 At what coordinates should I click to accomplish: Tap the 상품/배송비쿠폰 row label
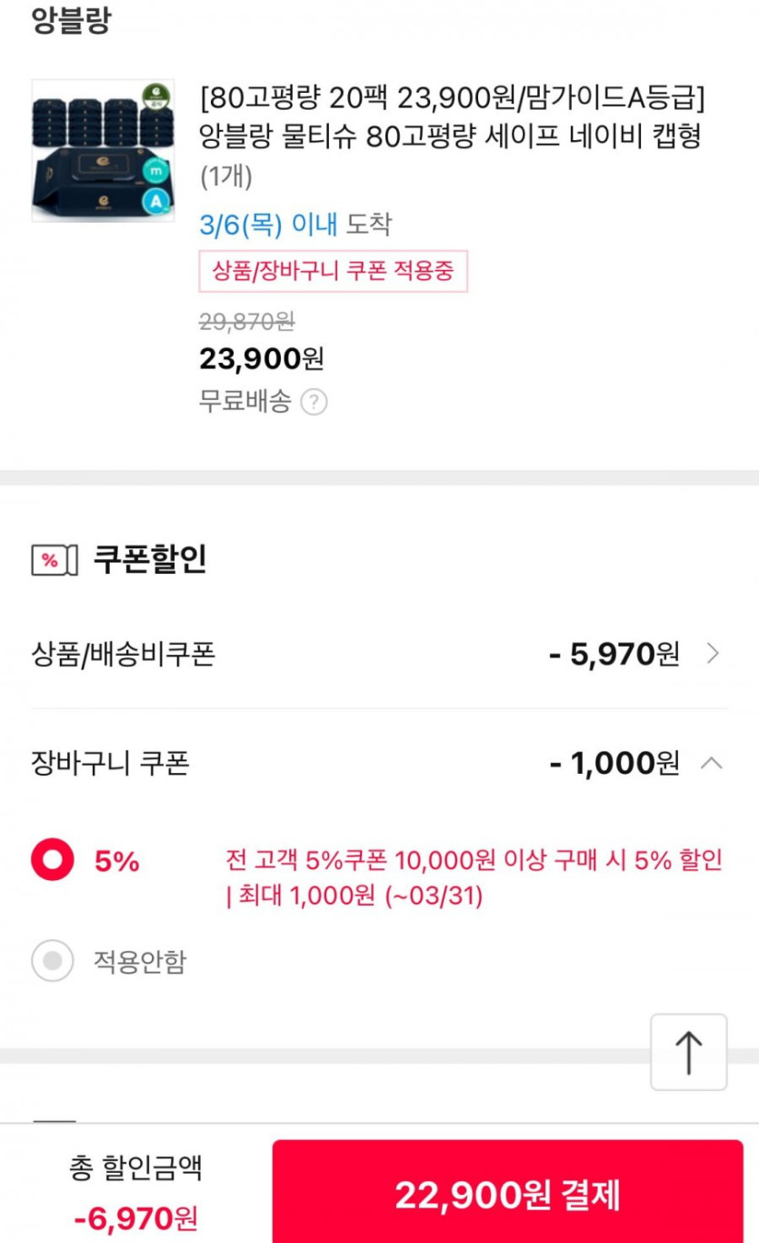(x=124, y=654)
